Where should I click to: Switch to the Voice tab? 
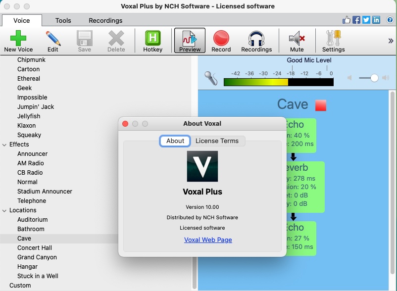coord(22,20)
